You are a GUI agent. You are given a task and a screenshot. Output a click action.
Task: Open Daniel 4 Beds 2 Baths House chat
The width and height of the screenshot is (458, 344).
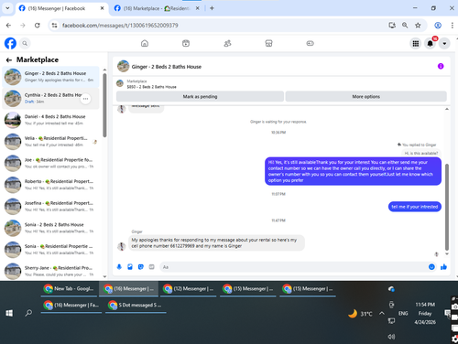pos(50,120)
